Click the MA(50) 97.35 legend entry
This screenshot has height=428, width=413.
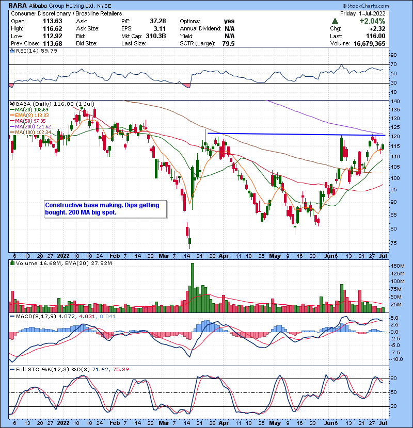pos(28,121)
